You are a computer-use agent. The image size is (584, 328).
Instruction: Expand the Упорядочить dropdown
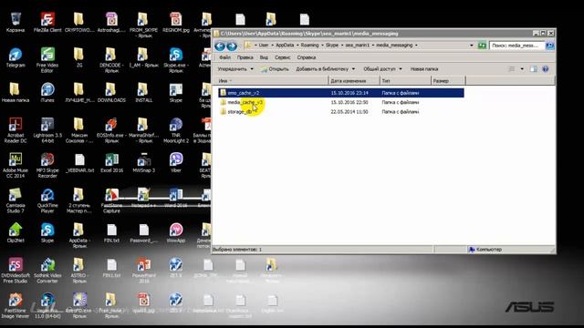(x=235, y=69)
